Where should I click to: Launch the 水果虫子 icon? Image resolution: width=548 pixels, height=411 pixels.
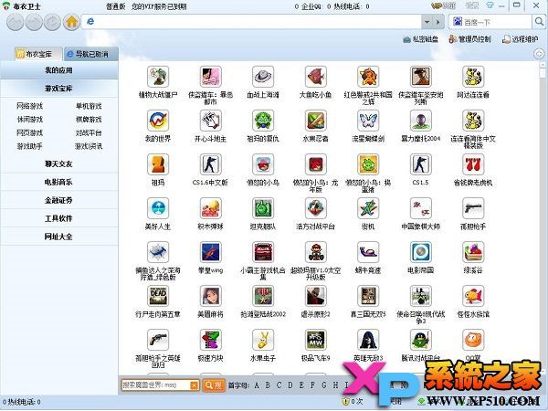click(263, 340)
